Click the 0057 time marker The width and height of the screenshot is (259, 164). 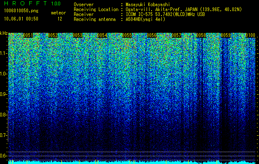176,35
